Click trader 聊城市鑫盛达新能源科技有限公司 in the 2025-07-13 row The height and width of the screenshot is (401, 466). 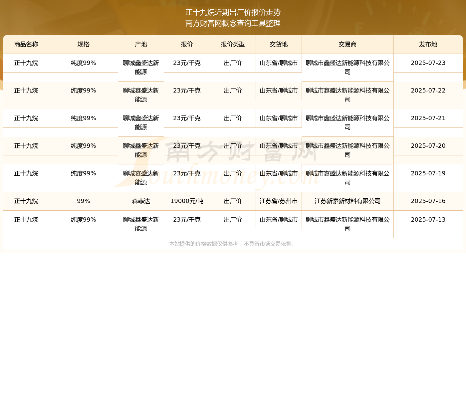pyautogui.click(x=348, y=224)
